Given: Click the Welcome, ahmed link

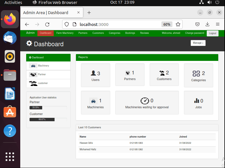Looking at the screenshot, I should click(171, 33).
